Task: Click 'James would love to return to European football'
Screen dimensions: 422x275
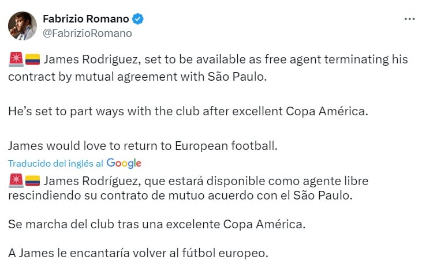Action: 143,146
